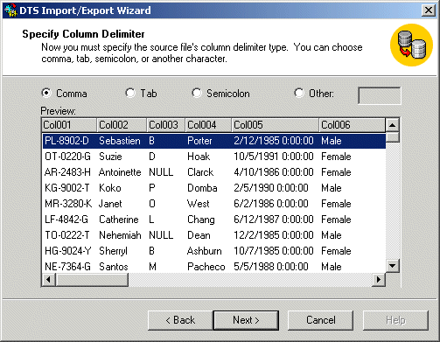Click the last name Dean
440x342 pixels.
pos(199,235)
